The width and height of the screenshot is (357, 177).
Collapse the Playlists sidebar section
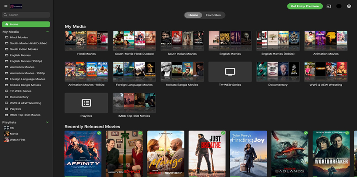point(47,122)
